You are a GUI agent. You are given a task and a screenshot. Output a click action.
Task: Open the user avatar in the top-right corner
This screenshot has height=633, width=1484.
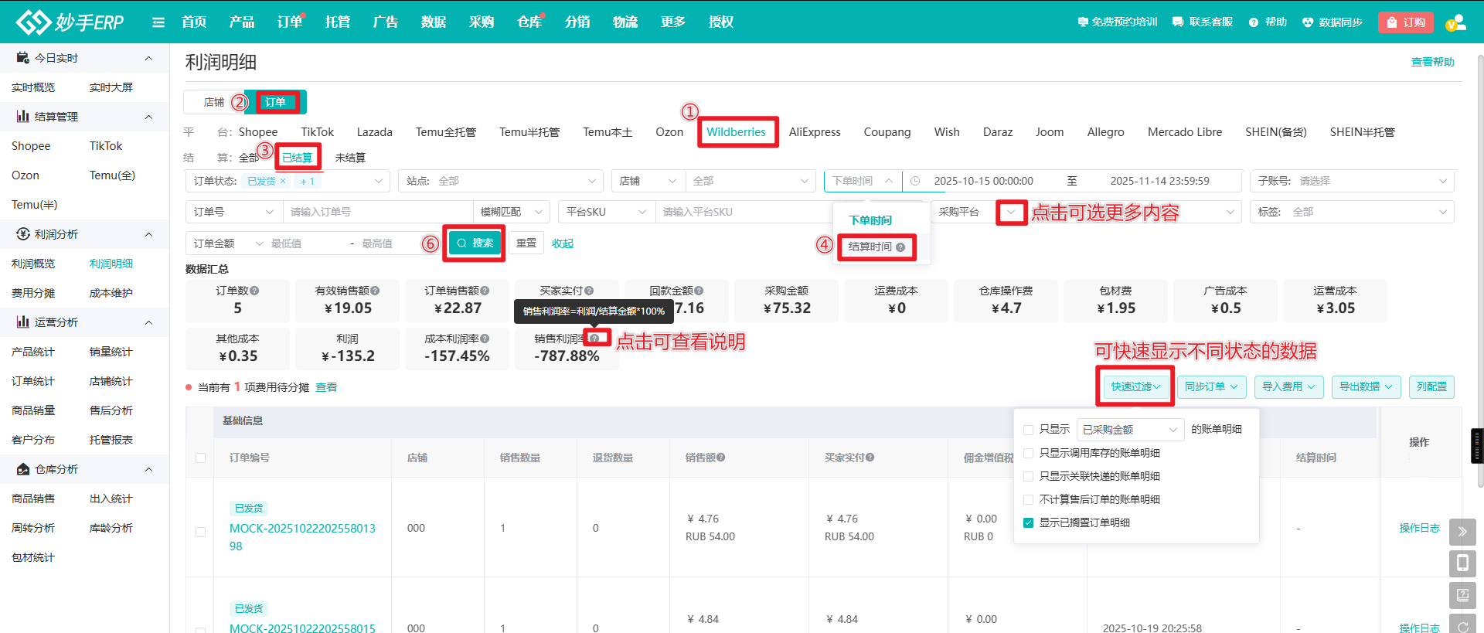pyautogui.click(x=1455, y=22)
